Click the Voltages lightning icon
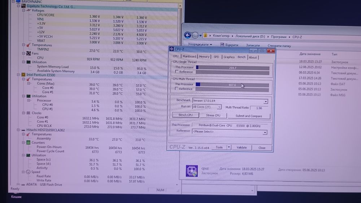The width and height of the screenshot is (361, 203). click(29, 10)
